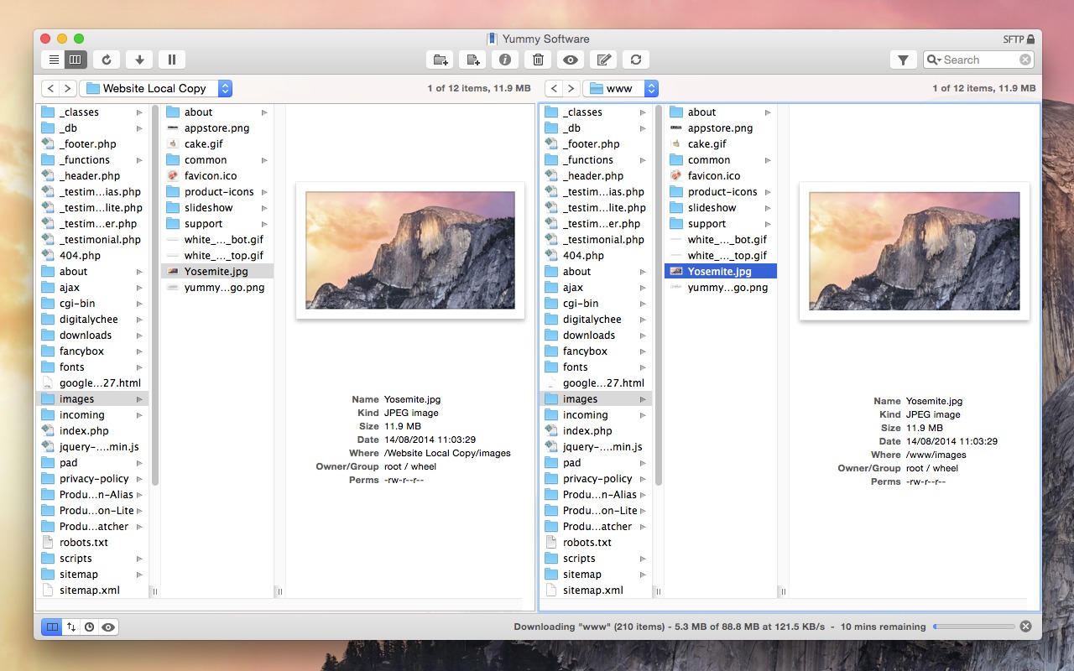Select Yosemite.jpg in the remote pane
The image size is (1074, 671).
[x=719, y=271]
